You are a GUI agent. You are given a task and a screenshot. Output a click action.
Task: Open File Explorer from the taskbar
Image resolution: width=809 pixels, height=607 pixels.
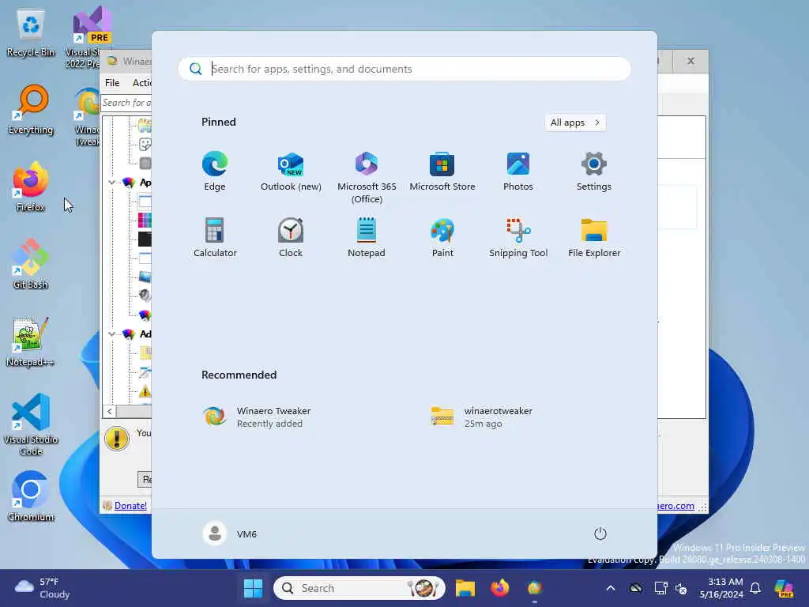point(465,588)
